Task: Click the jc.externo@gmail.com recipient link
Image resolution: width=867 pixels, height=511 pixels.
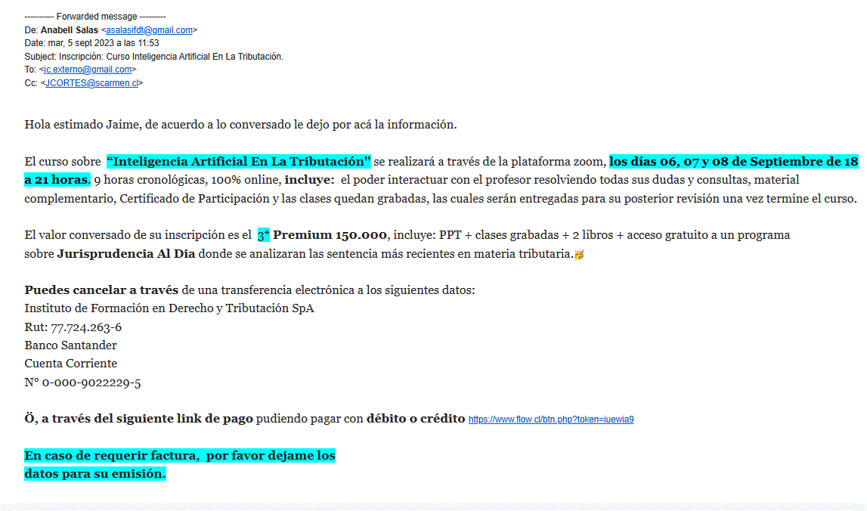Action: pos(88,70)
